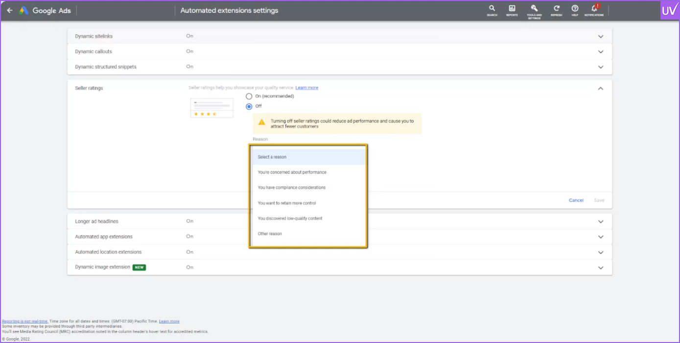Open the Reports icon
680x343 pixels.
click(512, 10)
